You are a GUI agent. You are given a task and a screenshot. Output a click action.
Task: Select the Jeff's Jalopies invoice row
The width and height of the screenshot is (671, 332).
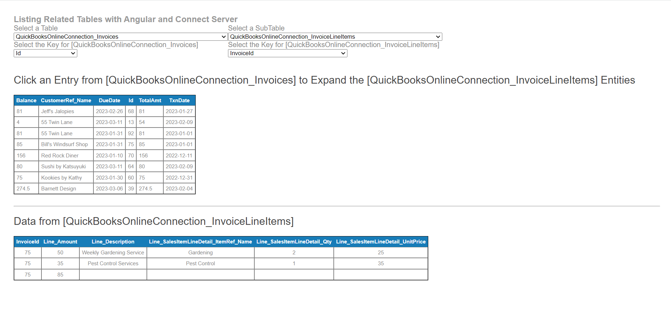point(65,111)
